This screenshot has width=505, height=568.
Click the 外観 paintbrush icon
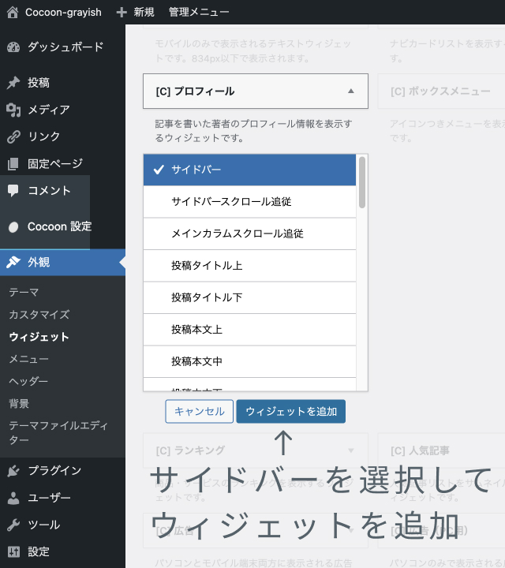tap(13, 262)
